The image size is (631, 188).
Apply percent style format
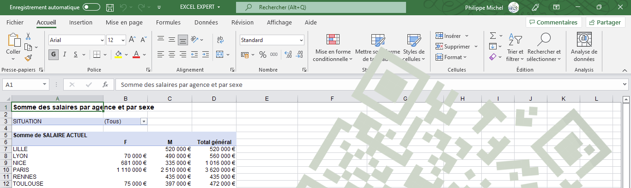click(262, 55)
